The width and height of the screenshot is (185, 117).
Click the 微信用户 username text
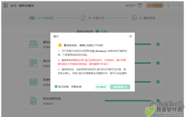pos(130,6)
